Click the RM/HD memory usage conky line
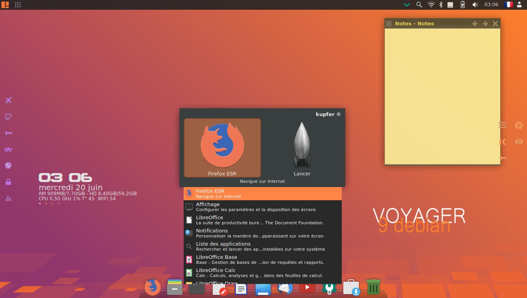Screen dimensions: 527x298 [x=88, y=193]
